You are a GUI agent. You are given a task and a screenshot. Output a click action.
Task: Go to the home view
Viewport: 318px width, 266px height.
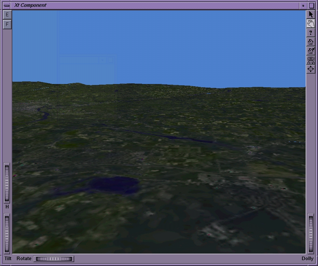(x=311, y=42)
